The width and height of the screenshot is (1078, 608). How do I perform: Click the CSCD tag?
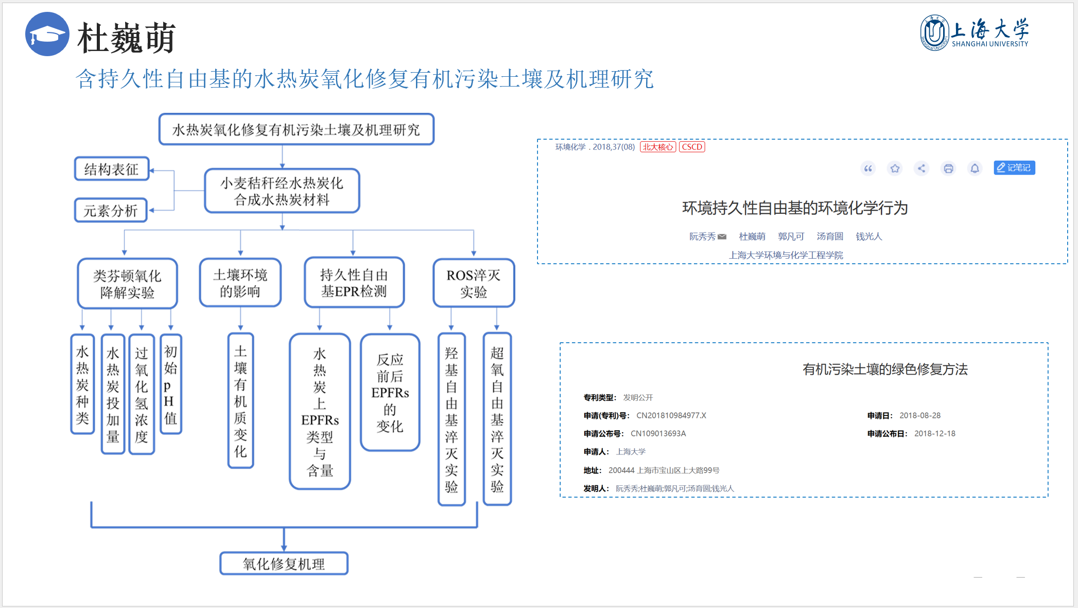point(692,147)
